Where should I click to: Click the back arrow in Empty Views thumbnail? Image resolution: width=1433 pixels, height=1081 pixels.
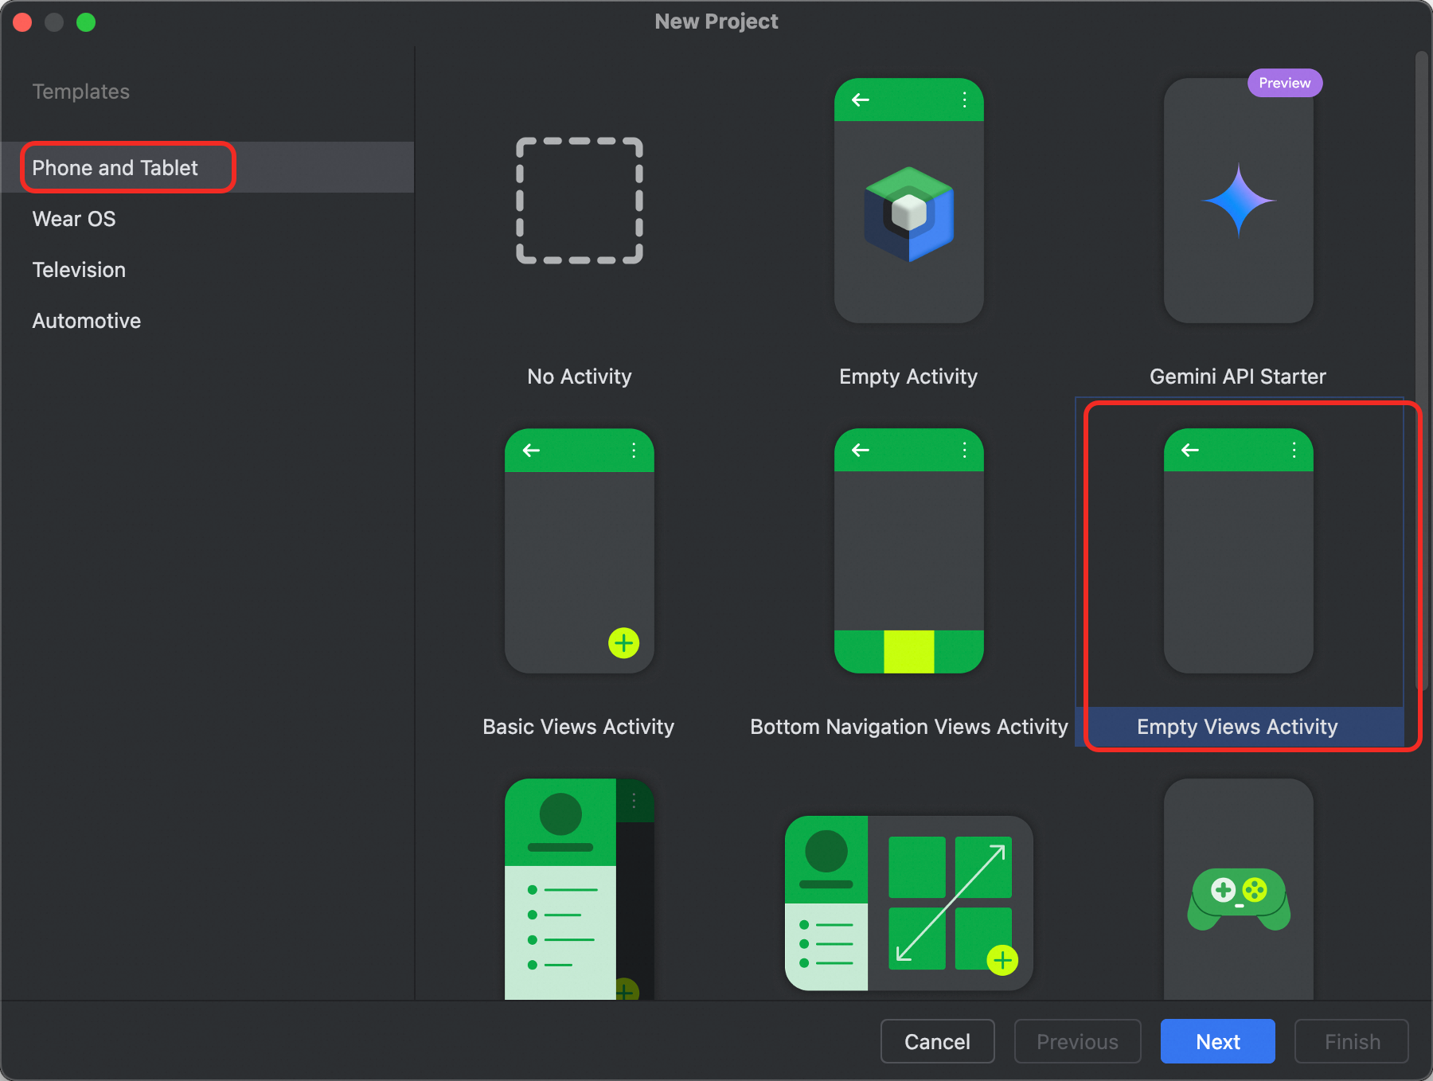point(1190,450)
